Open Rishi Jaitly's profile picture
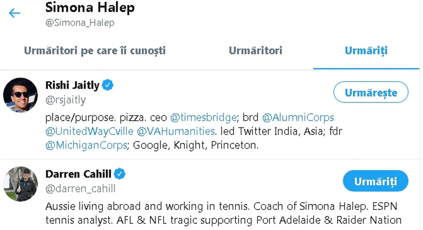The image size is (423, 230). pyautogui.click(x=20, y=95)
